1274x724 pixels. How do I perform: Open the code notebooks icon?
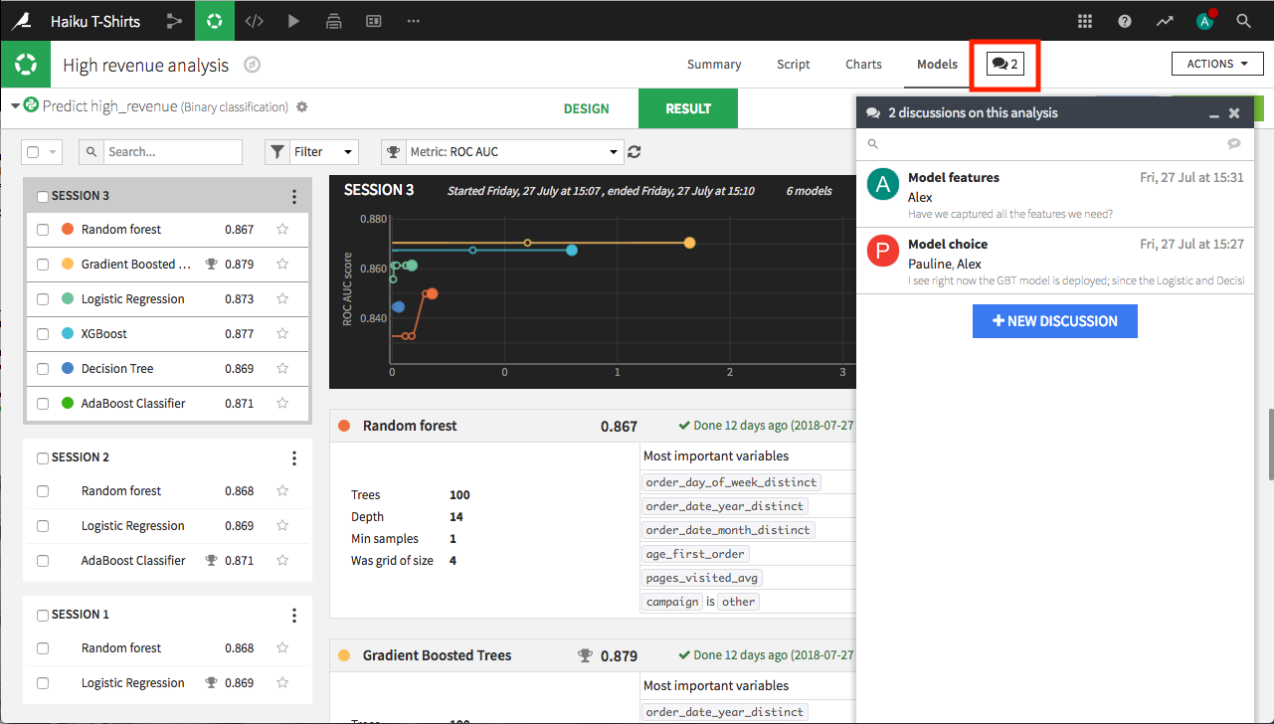[x=254, y=20]
